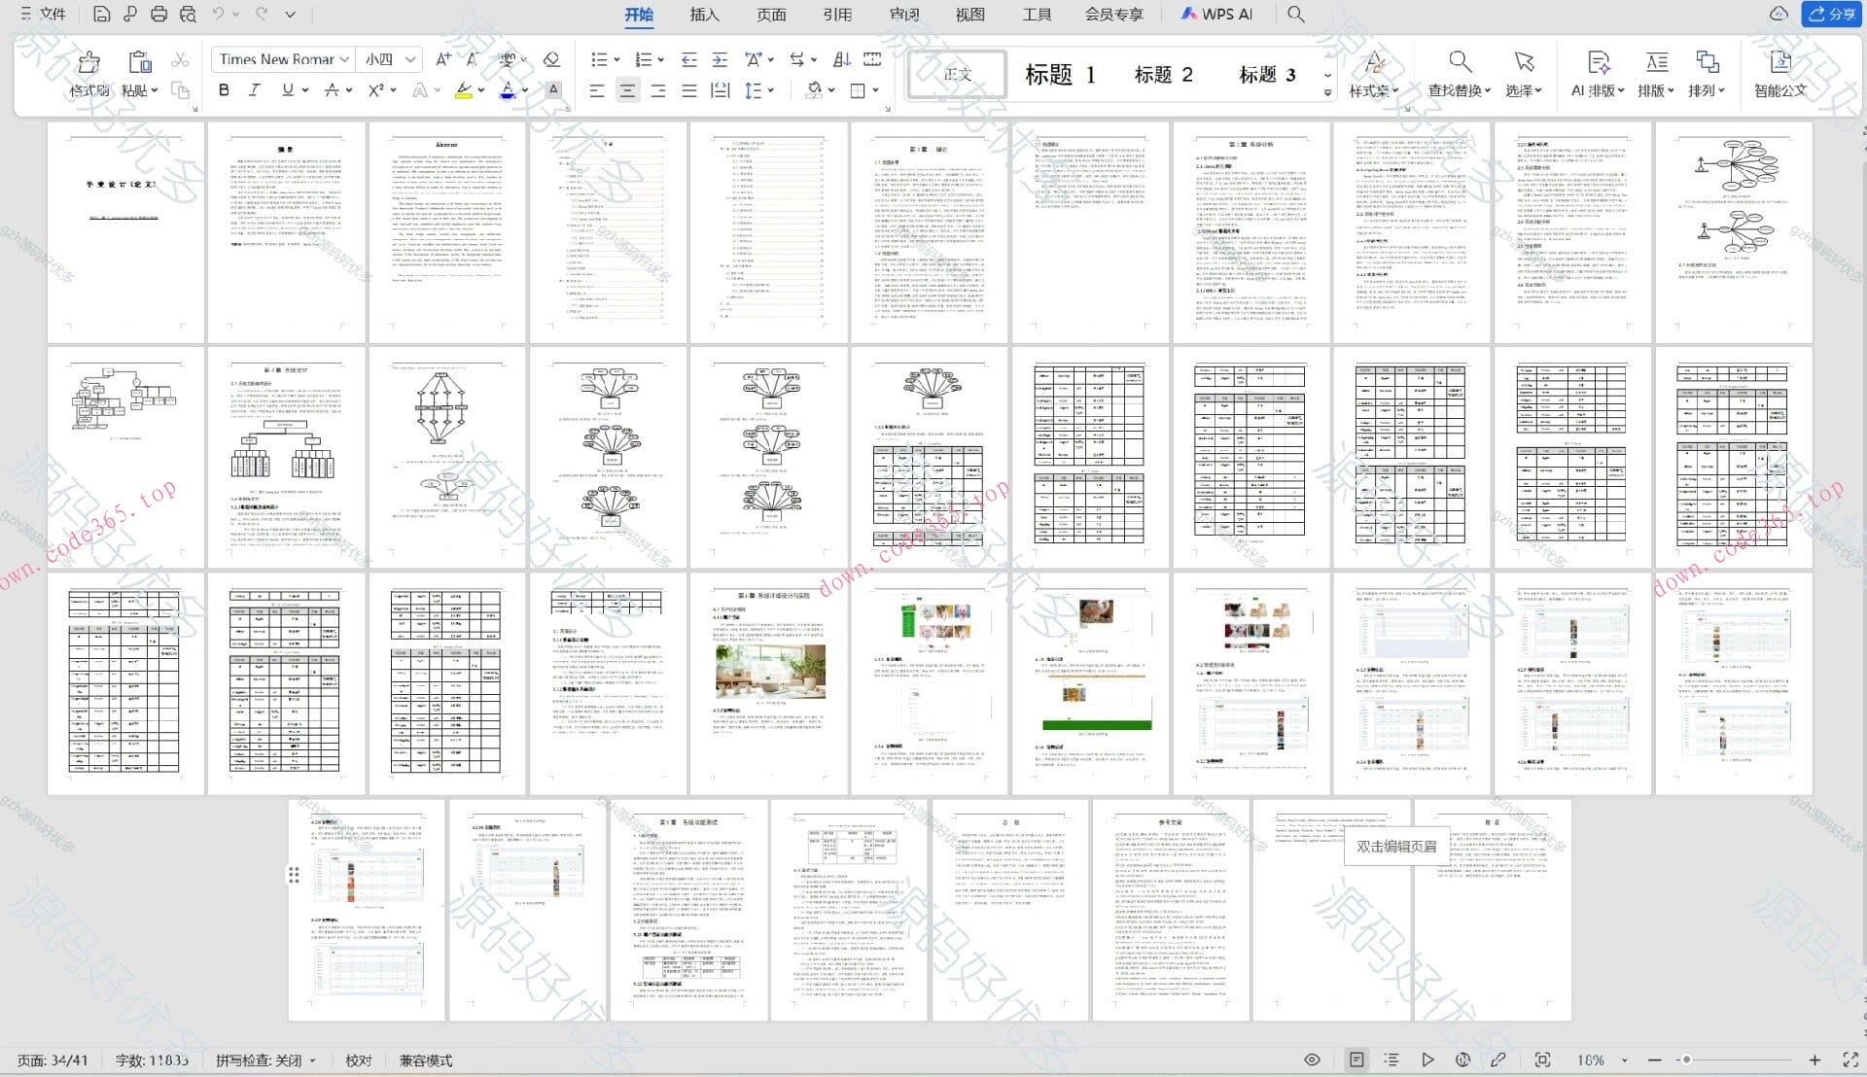Click the increase indent icon
Screen dimensions: 1867x1077
[x=720, y=59]
